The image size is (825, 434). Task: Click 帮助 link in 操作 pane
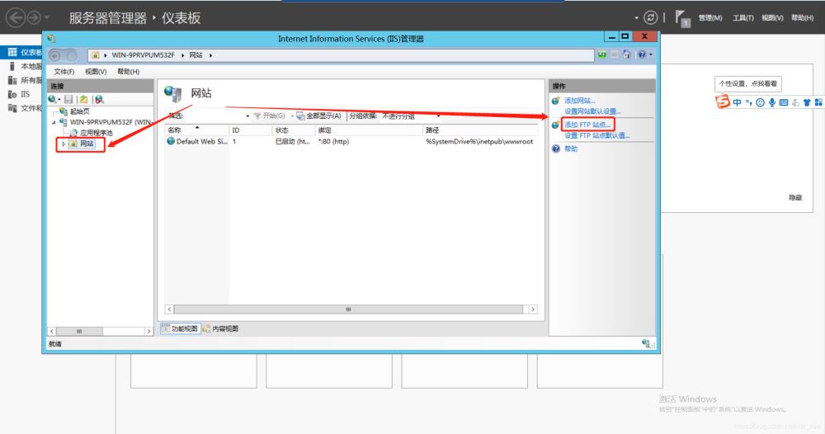coord(571,149)
